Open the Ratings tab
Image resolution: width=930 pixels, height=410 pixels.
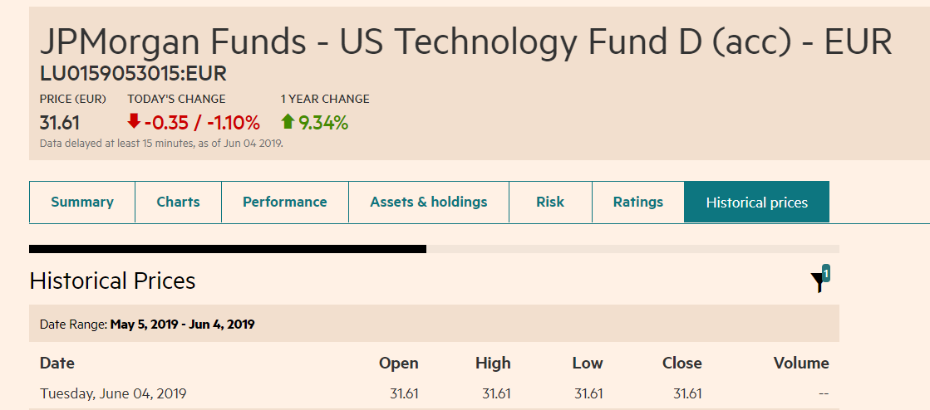click(x=638, y=202)
